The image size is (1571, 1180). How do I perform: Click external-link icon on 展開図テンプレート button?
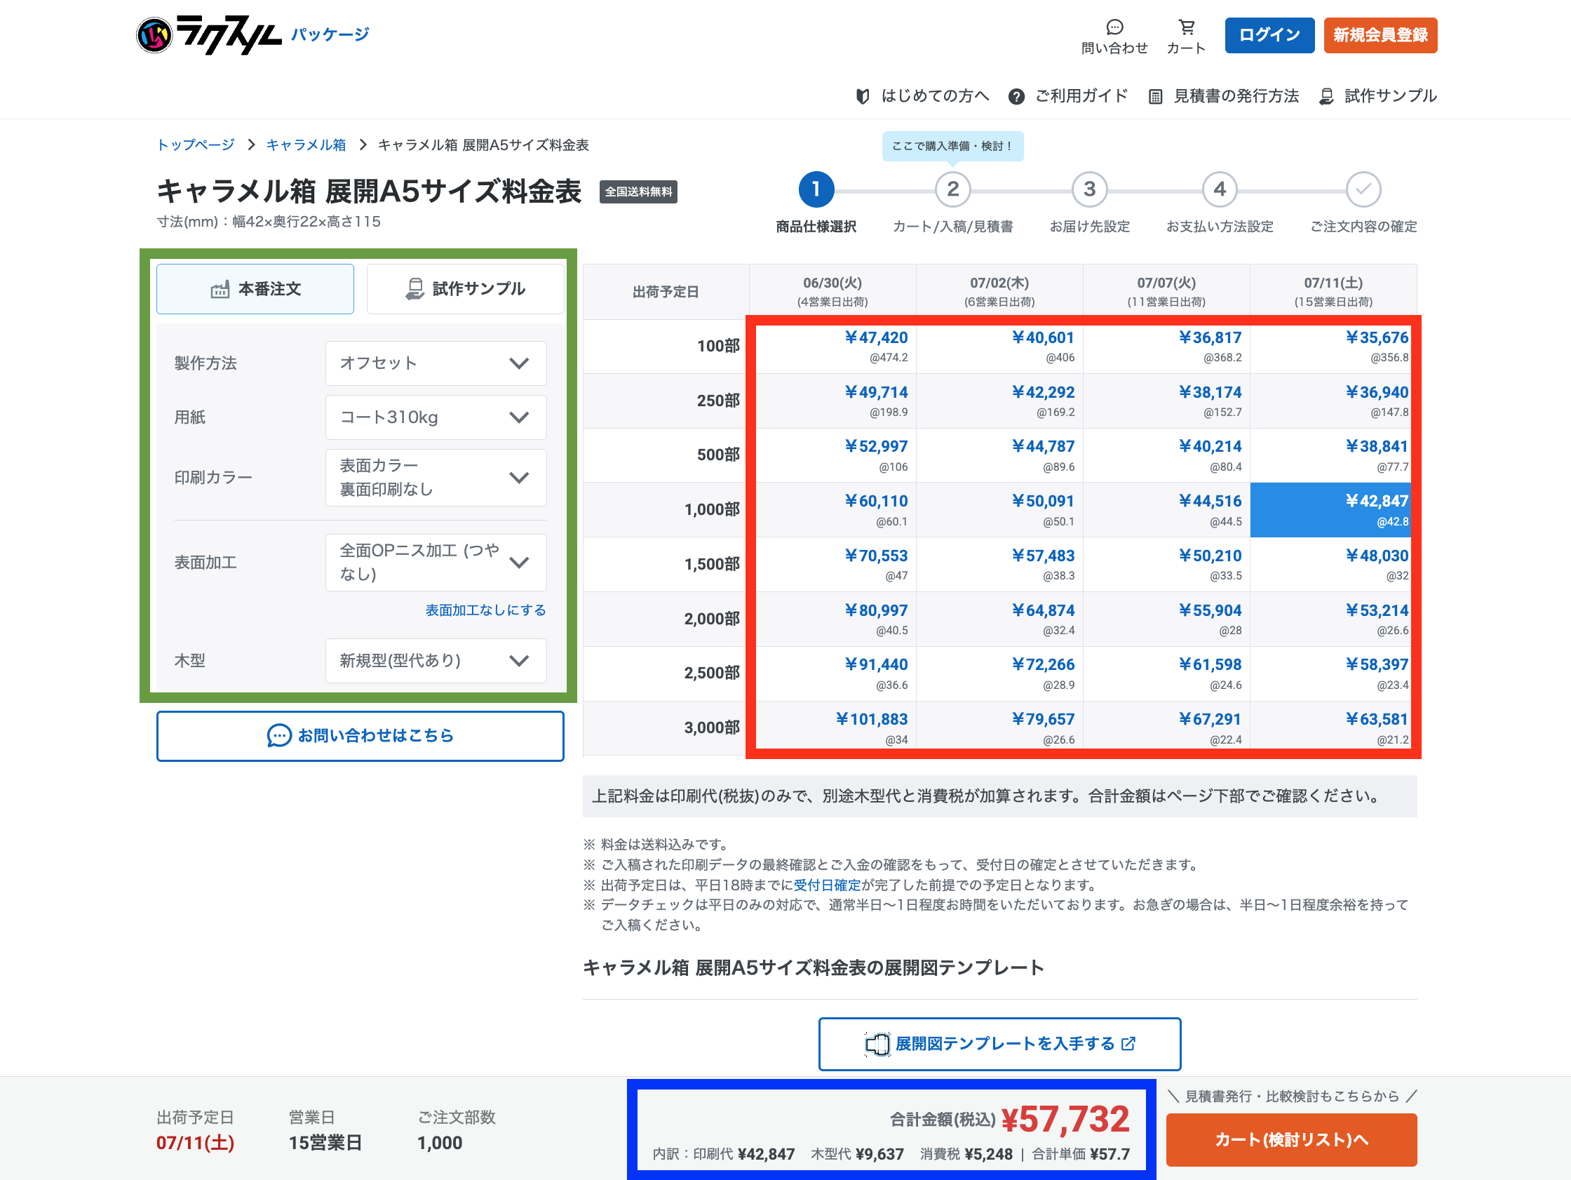(1128, 1044)
